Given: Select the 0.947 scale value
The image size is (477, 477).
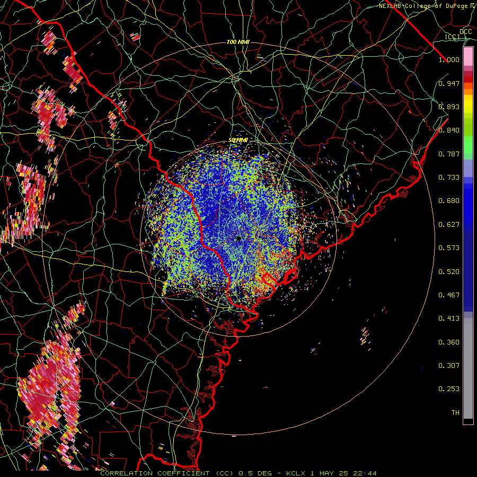Looking at the screenshot, I should point(449,83).
